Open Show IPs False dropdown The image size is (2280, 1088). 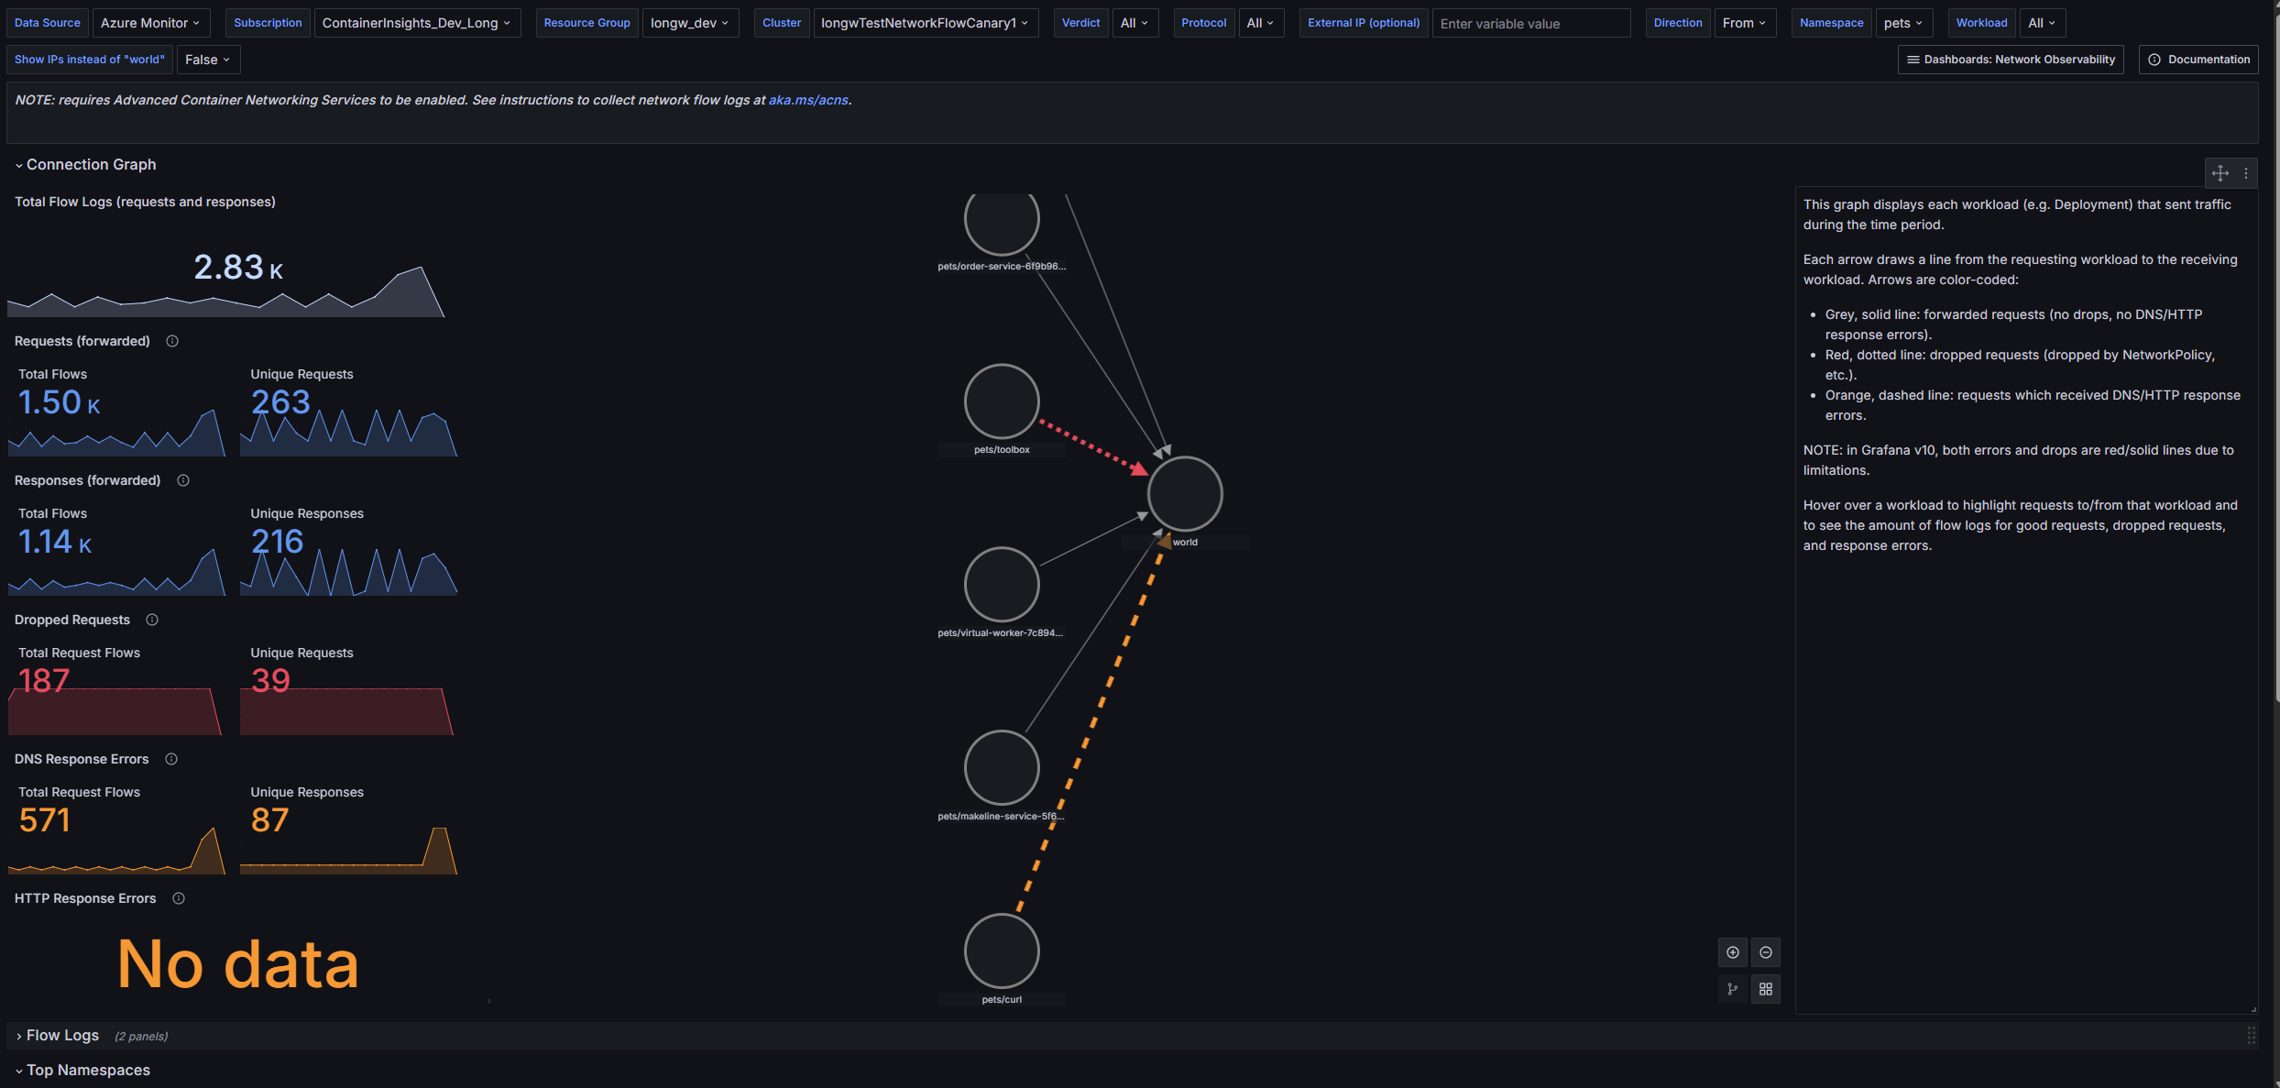(x=207, y=60)
